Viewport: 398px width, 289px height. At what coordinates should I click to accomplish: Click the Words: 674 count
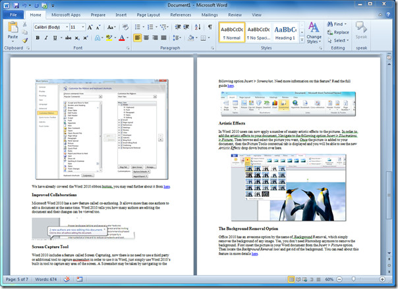(46, 279)
